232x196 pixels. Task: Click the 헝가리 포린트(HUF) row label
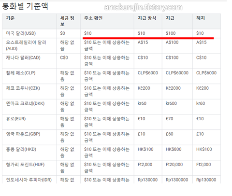click(25, 165)
